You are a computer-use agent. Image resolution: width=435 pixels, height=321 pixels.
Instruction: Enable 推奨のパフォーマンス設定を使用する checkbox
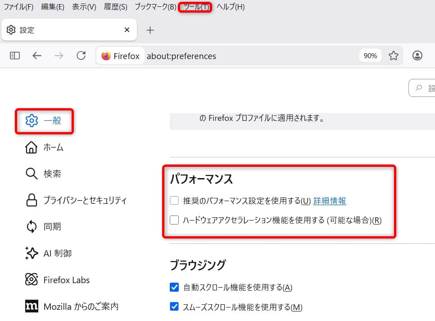tap(174, 201)
